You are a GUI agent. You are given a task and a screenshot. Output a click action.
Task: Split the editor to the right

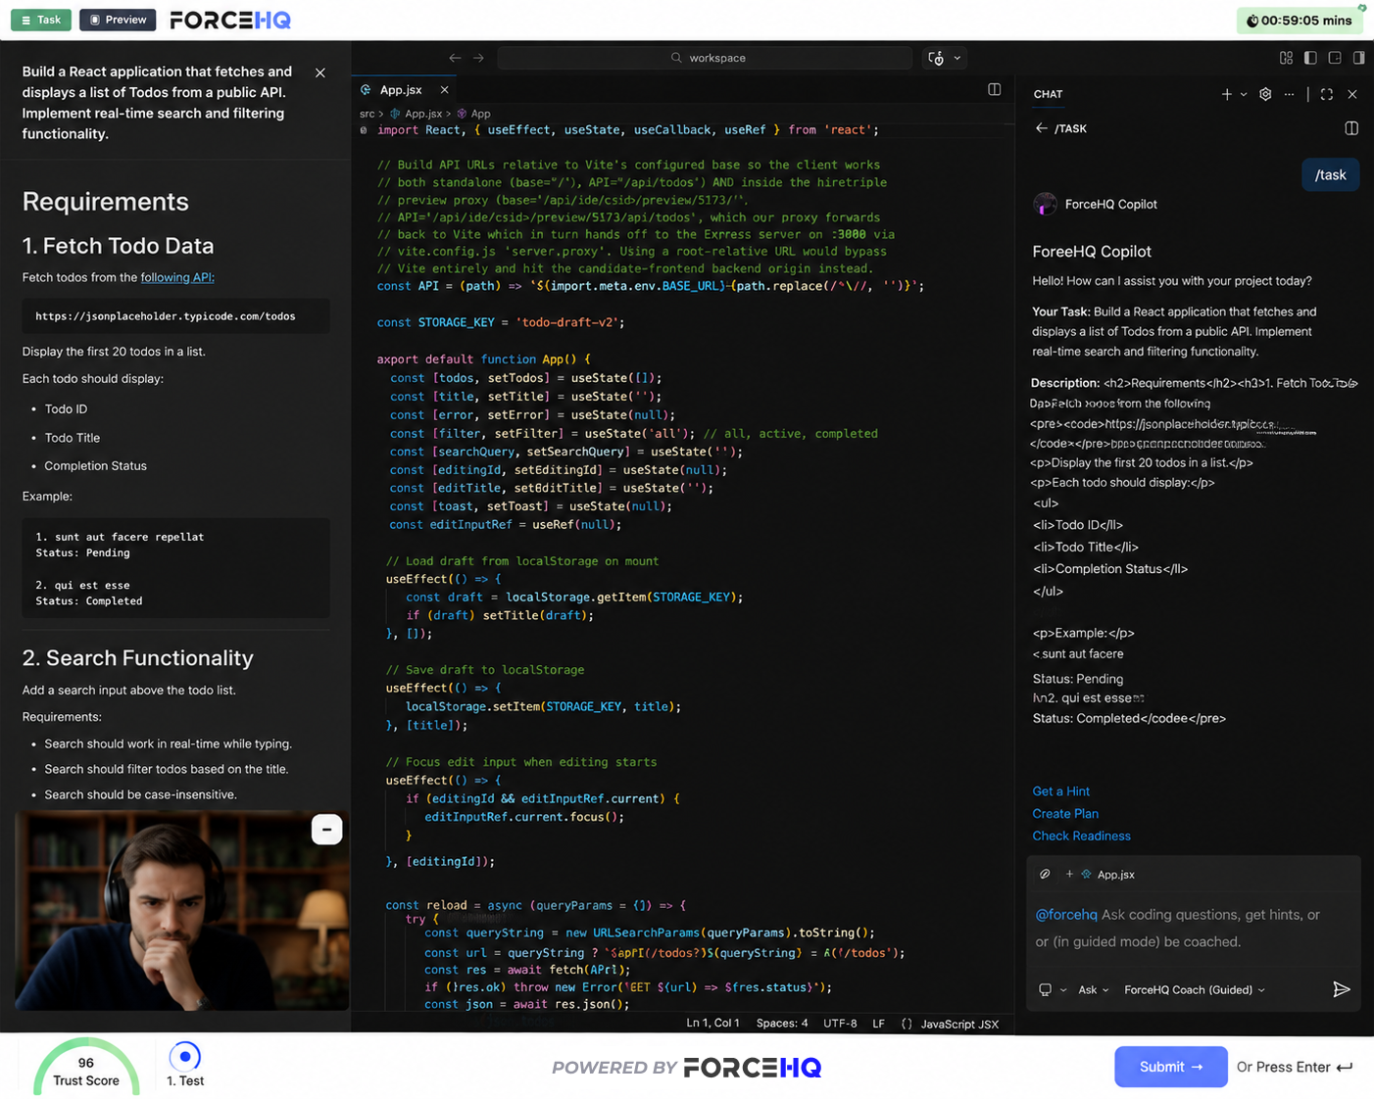(995, 89)
